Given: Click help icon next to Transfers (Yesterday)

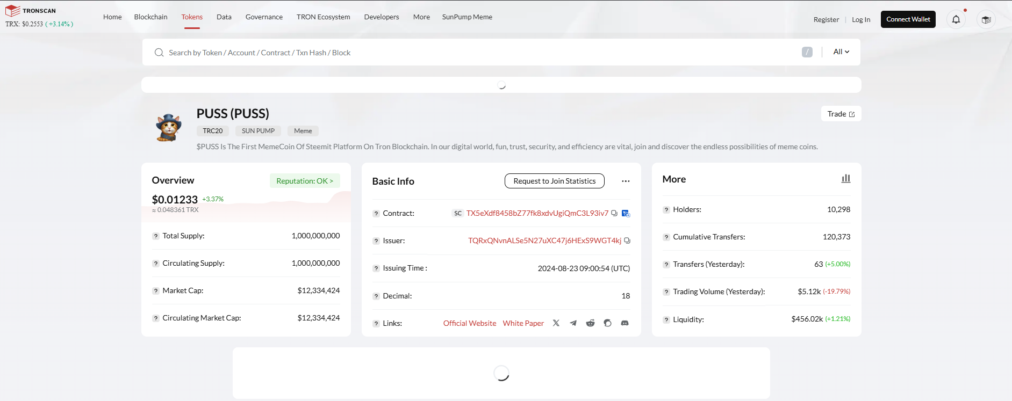Looking at the screenshot, I should [666, 265].
